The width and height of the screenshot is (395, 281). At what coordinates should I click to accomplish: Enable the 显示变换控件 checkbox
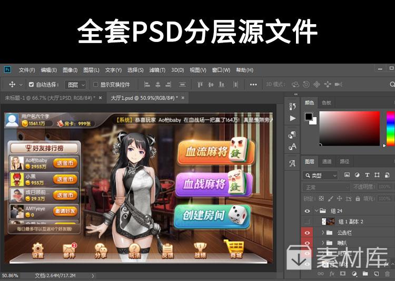pos(96,85)
